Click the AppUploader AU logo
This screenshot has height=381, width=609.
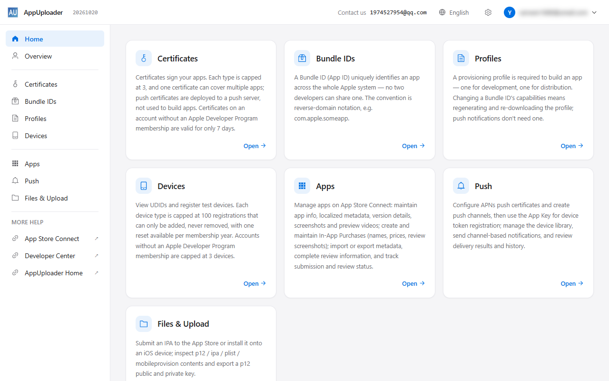[x=13, y=12]
